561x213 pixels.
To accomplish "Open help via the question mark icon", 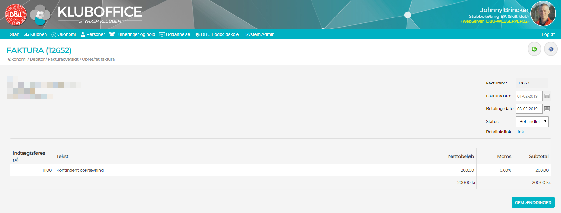I will [x=551, y=49].
